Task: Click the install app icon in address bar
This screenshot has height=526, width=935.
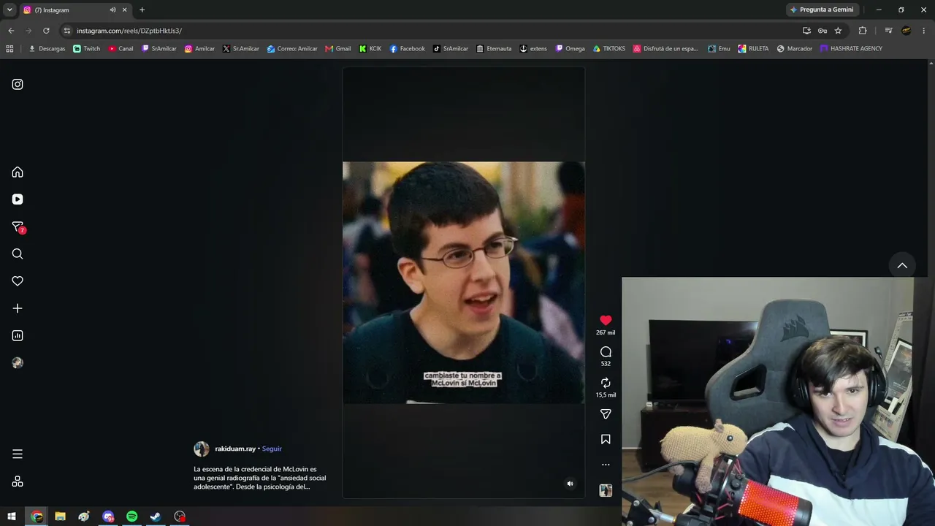Action: (806, 31)
